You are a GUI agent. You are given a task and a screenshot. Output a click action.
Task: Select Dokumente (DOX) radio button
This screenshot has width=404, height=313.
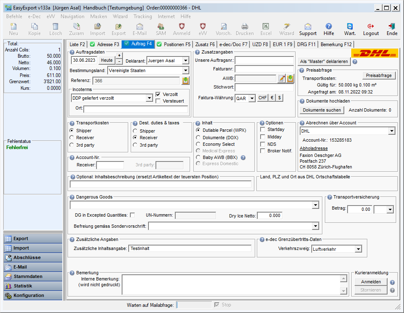pyautogui.click(x=199, y=138)
